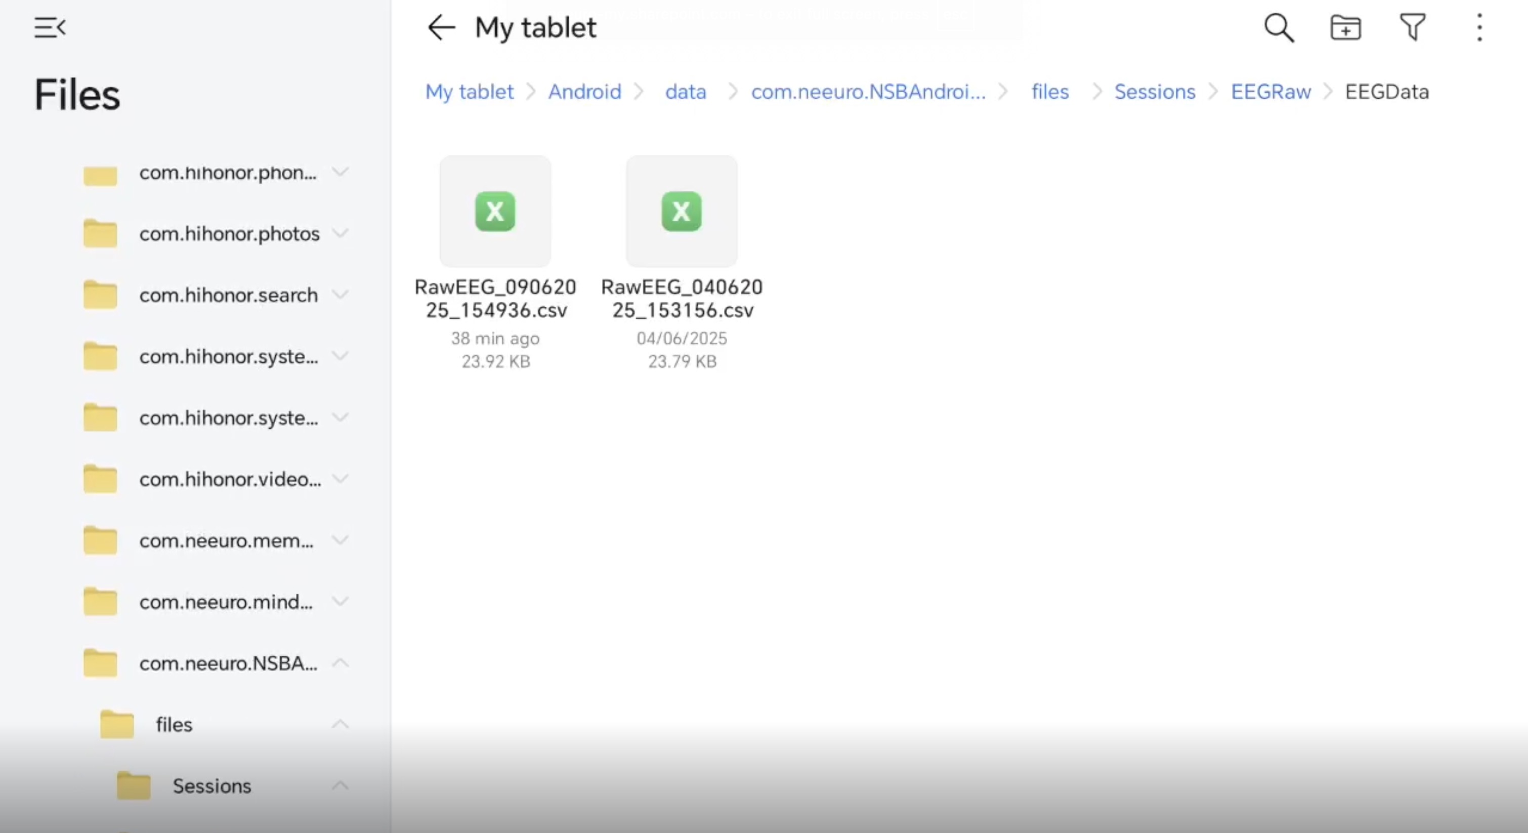1528x833 pixels.
Task: Select the data breadcrumb entry
Action: [685, 92]
